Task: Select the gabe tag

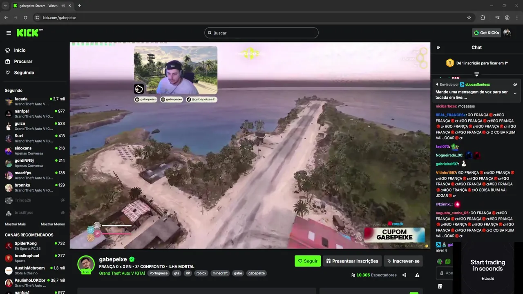Action: point(238,273)
